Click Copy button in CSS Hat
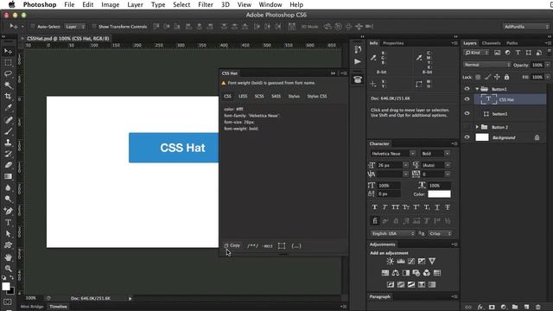The height and width of the screenshot is (311, 553). (232, 245)
